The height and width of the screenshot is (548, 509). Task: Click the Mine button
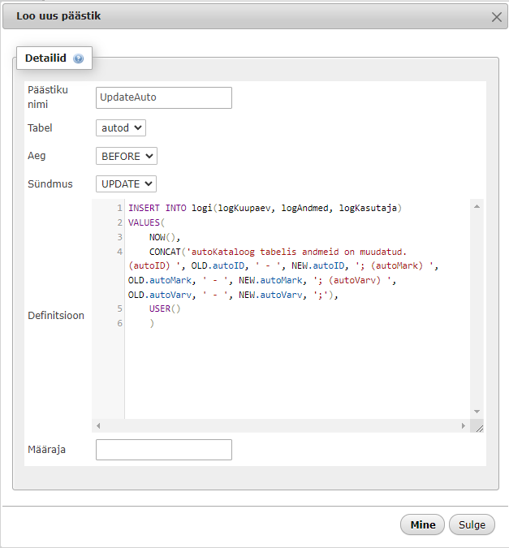[422, 524]
